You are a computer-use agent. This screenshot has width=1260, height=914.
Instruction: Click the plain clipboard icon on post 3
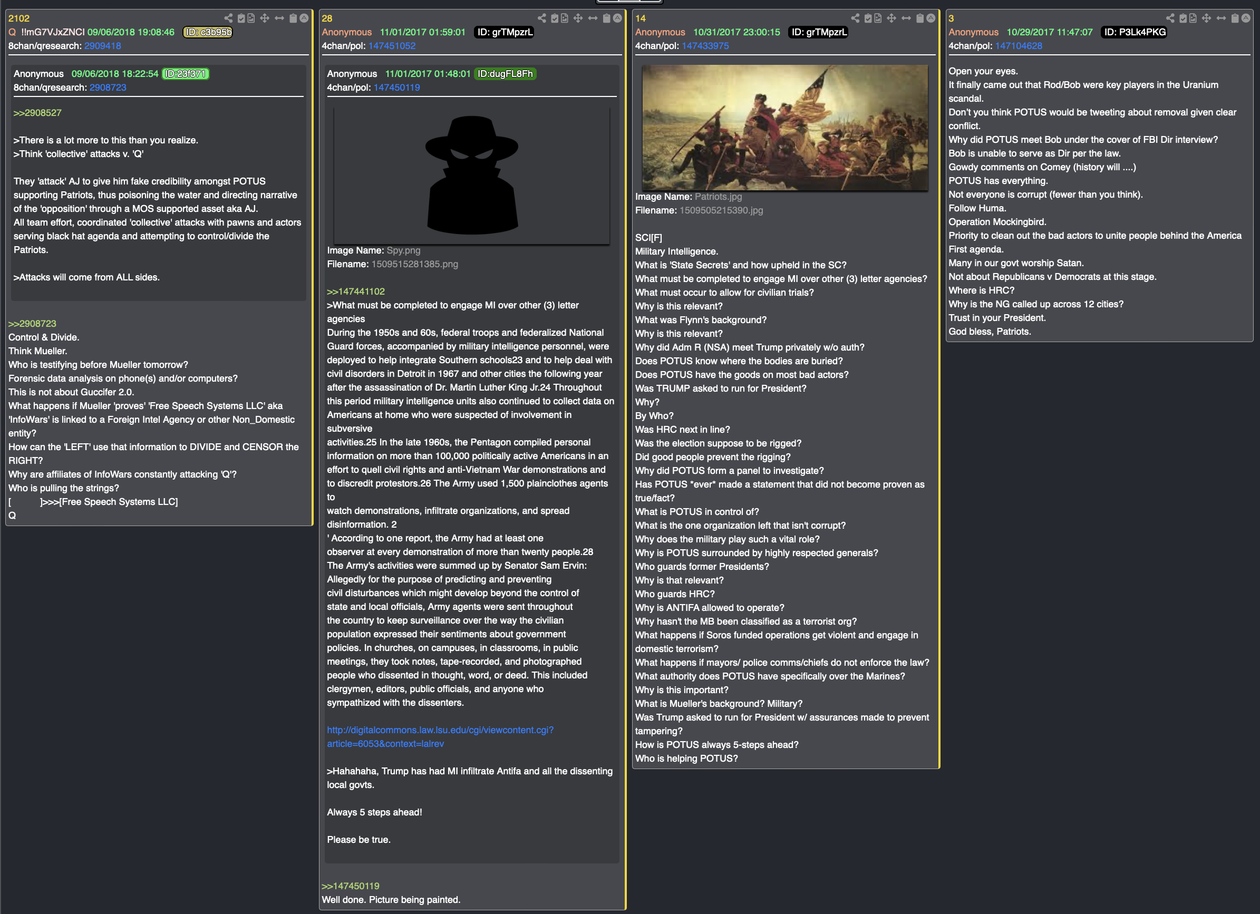coord(1235,18)
